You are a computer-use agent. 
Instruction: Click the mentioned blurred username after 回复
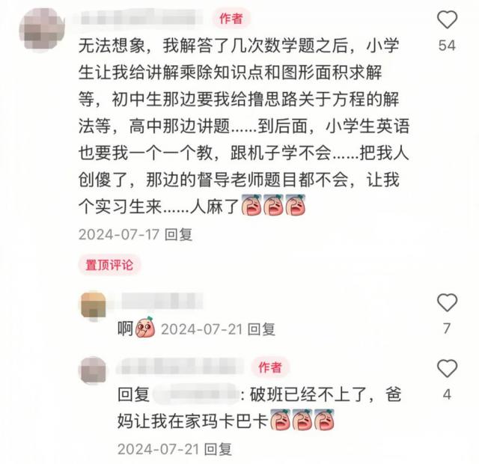[195, 394]
